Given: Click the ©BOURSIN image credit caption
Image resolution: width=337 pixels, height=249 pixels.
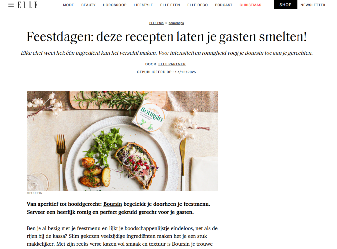Looking at the screenshot, I should [x=35, y=193].
